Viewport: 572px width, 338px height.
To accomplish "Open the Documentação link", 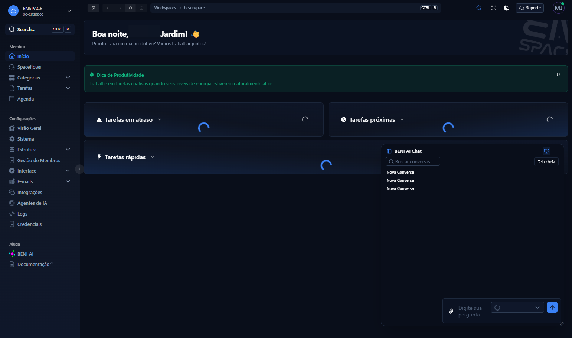I will point(40,264).
